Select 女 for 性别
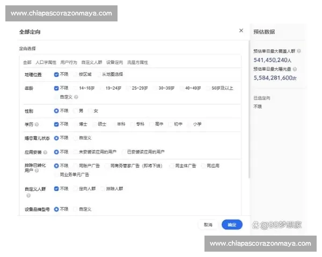The width and height of the screenshot is (322, 257). 90,111
